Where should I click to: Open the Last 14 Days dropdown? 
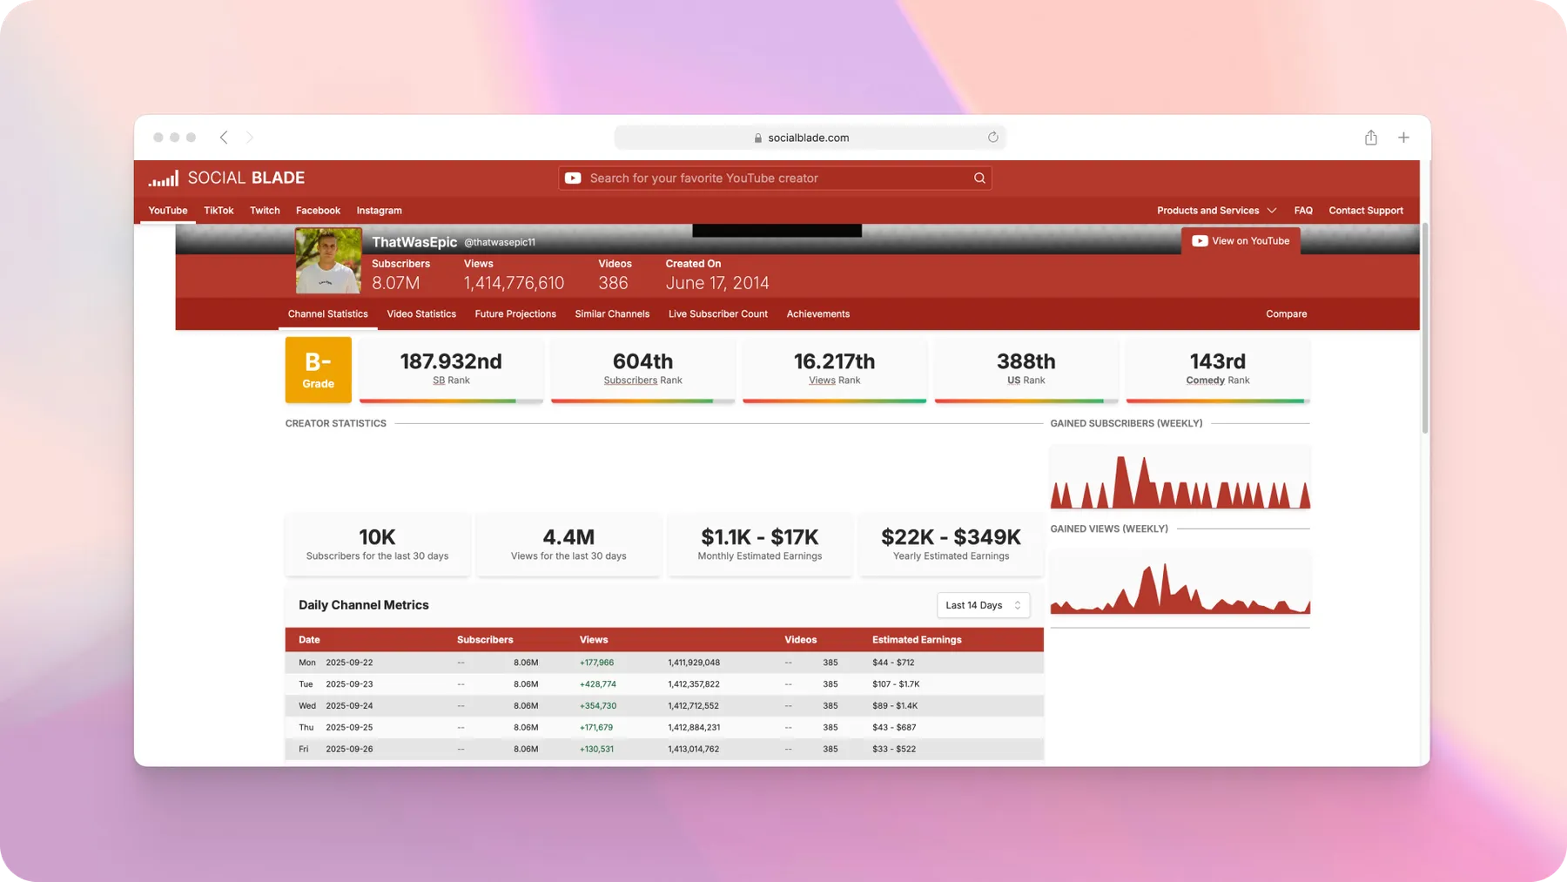pyautogui.click(x=983, y=605)
